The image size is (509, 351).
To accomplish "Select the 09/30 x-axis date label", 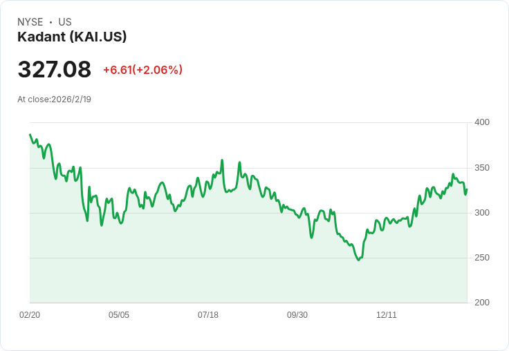I will coord(297,315).
